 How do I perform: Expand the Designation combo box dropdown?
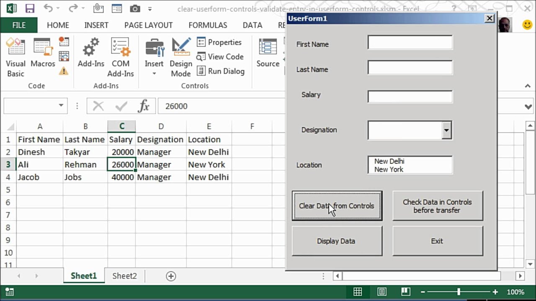point(446,130)
